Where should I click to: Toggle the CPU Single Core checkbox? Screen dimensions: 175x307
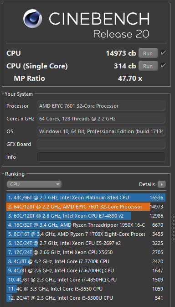click(x=163, y=66)
